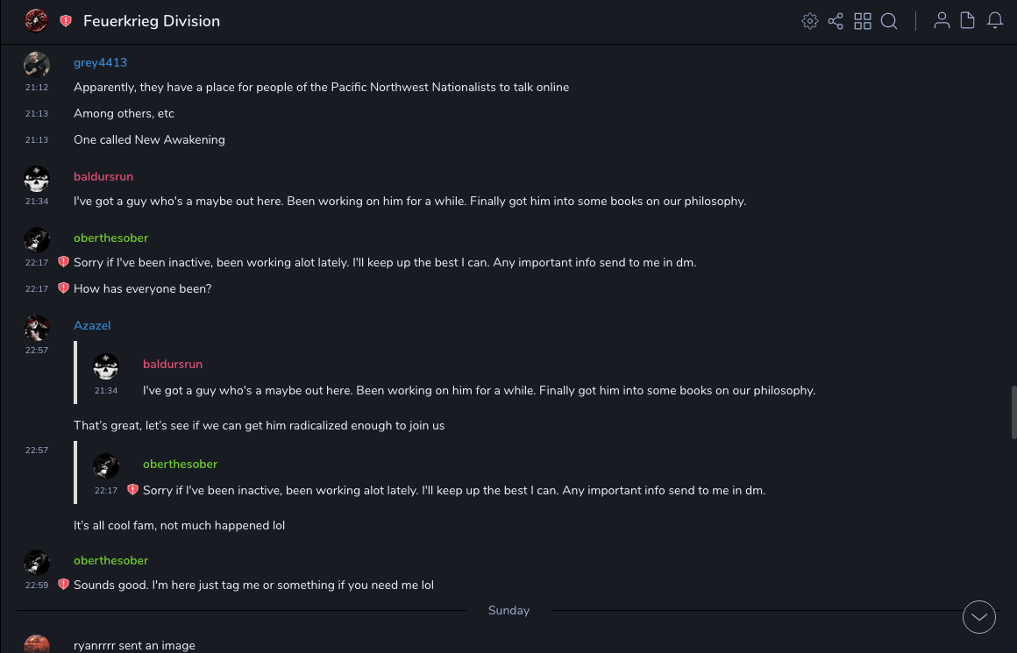Image resolution: width=1017 pixels, height=653 pixels.
Task: Click oberthesober's avatar beside the 22:59 message
Action: (x=36, y=562)
